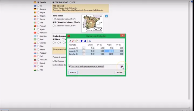The height and width of the screenshot is (111, 194).
Task: Open Fachada dropdown in first Izquierda row
Action: [84, 48]
